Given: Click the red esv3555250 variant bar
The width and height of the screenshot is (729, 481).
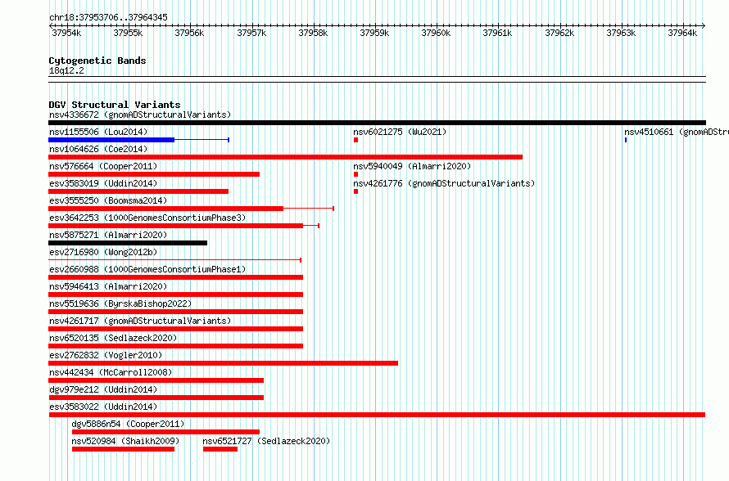Looking at the screenshot, I should [191, 209].
